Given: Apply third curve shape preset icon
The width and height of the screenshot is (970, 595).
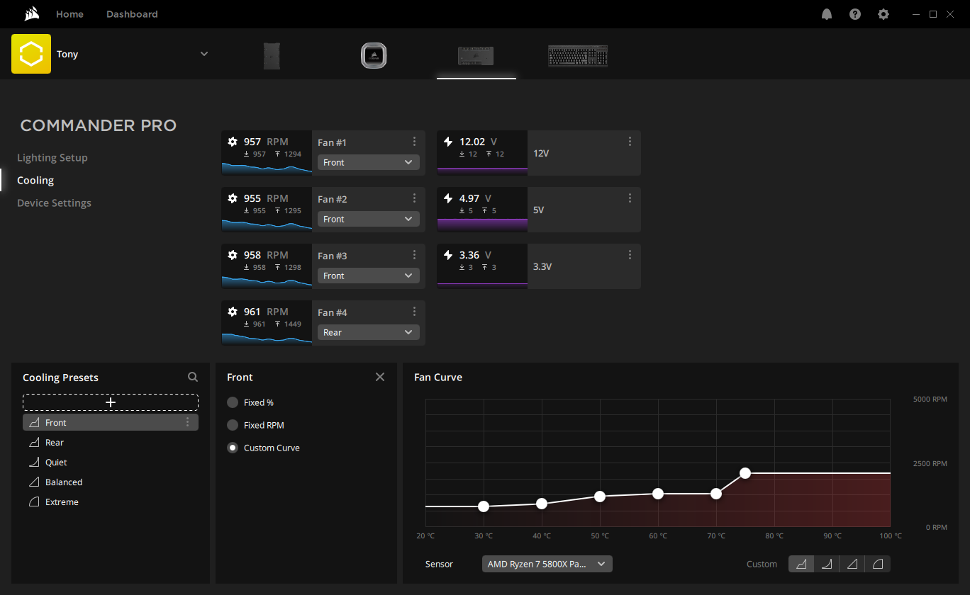Looking at the screenshot, I should tap(852, 564).
